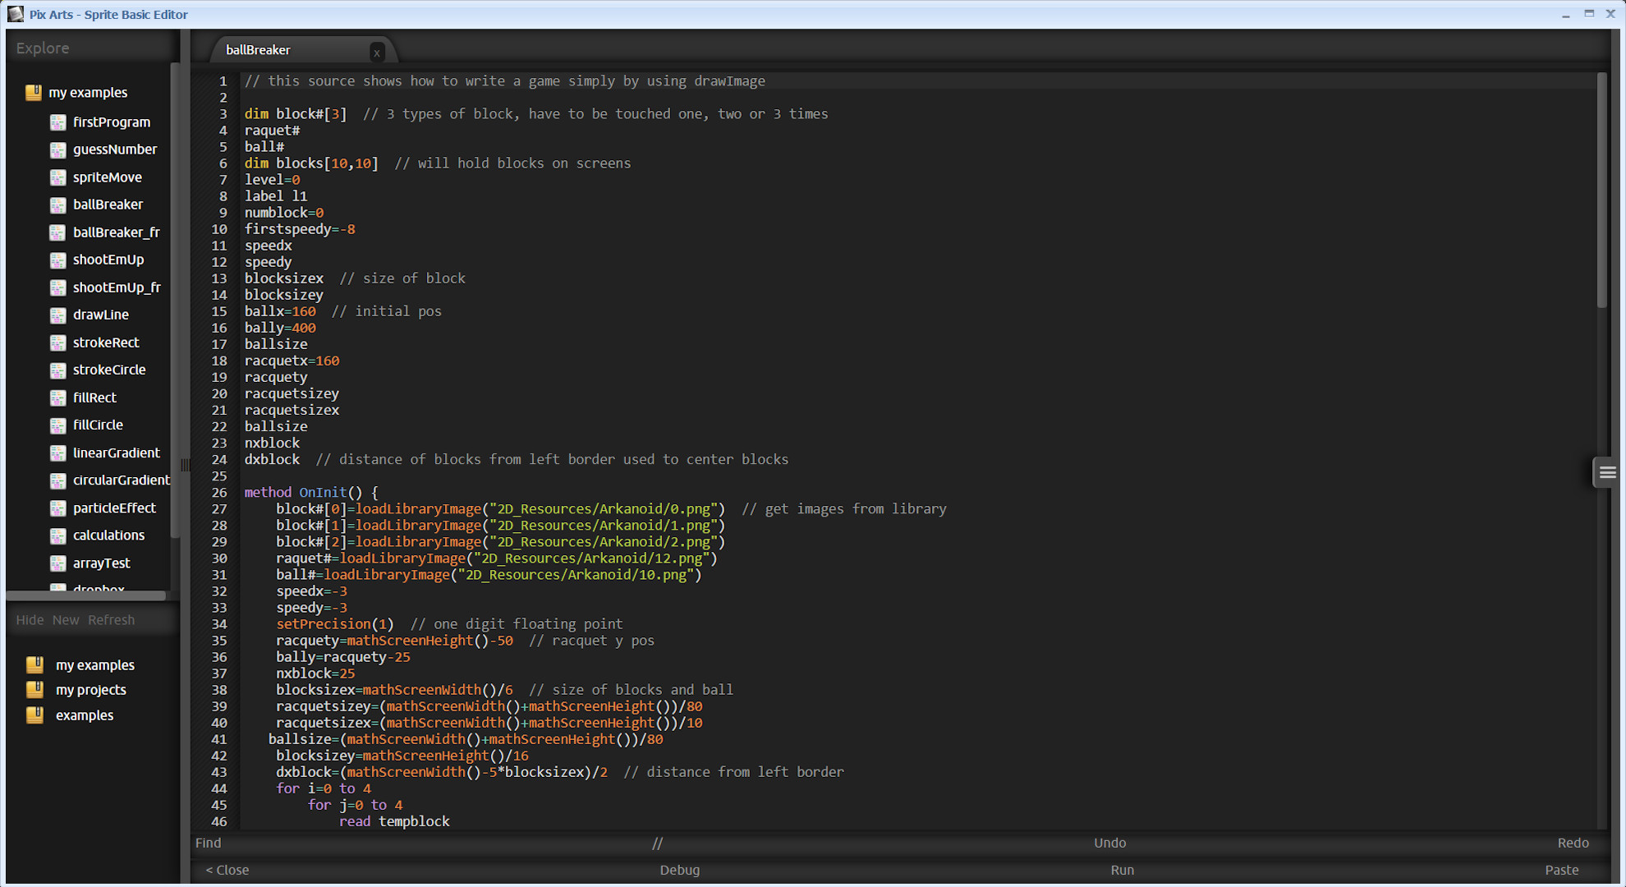Click the particleEffect example icon
Viewport: 1626px width, 887px height.
(57, 508)
